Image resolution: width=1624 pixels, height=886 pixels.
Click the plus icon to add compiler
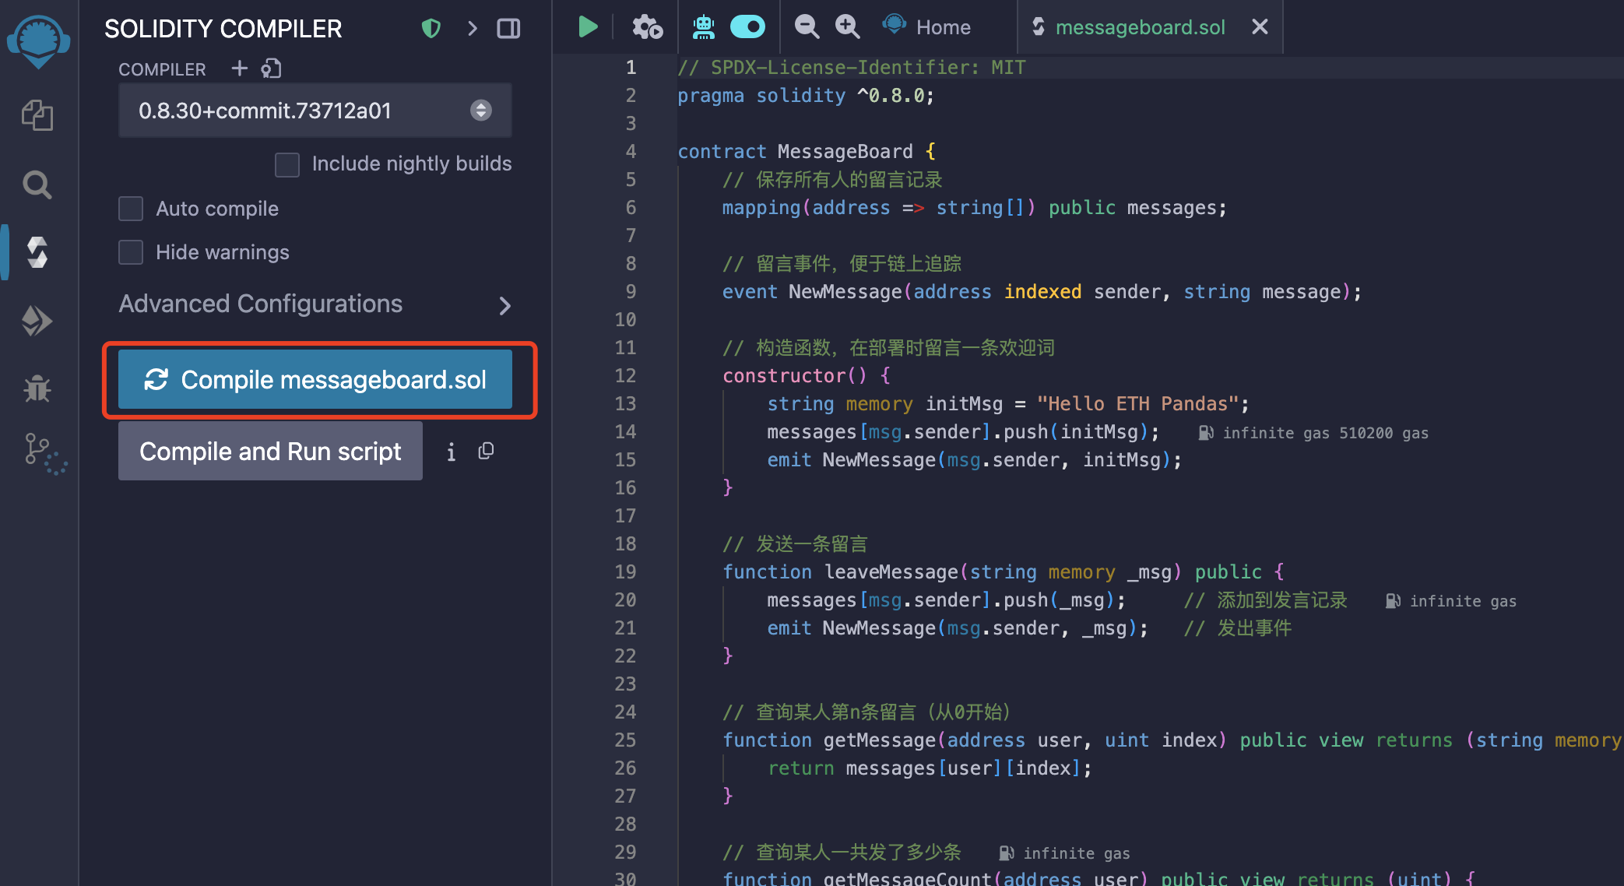coord(240,69)
